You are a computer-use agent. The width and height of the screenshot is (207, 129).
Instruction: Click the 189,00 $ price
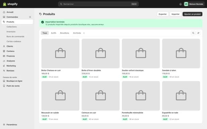(x=45, y=74)
